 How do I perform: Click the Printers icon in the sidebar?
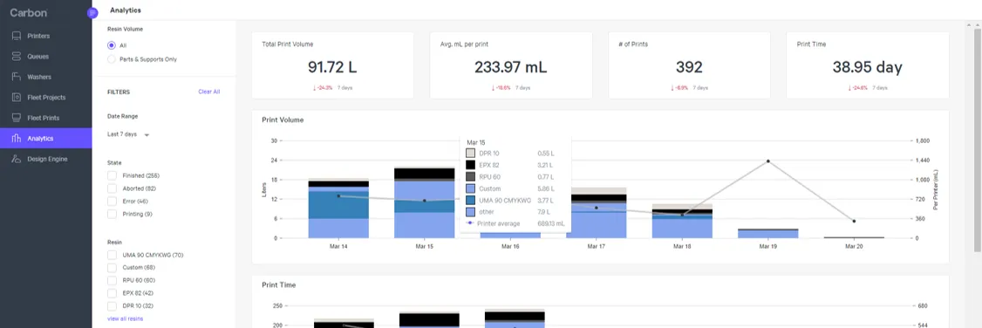pos(17,37)
